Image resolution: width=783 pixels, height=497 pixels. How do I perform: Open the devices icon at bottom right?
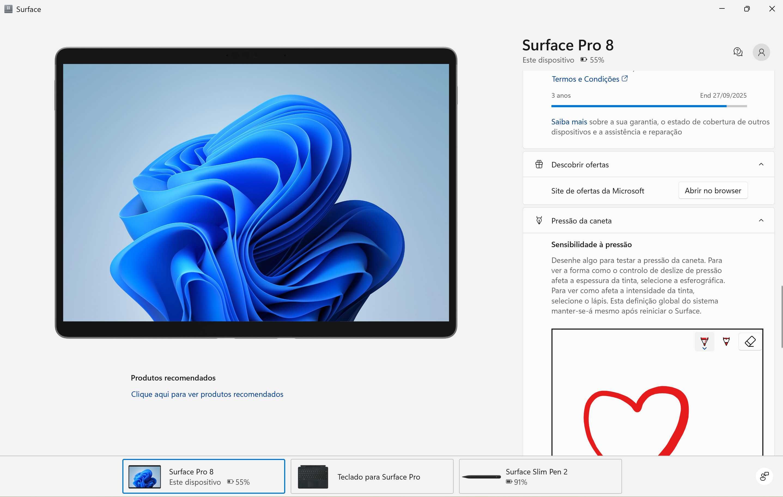tap(764, 476)
